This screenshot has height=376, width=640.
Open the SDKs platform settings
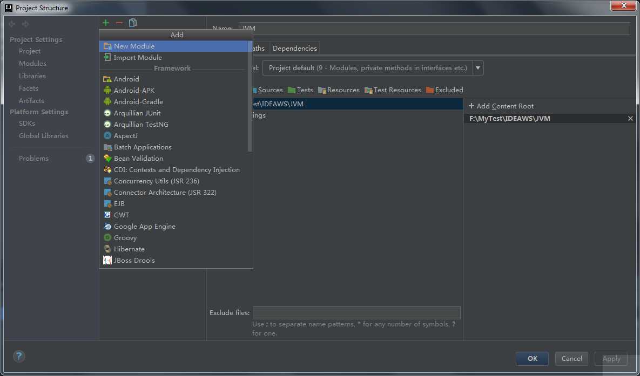(x=27, y=123)
